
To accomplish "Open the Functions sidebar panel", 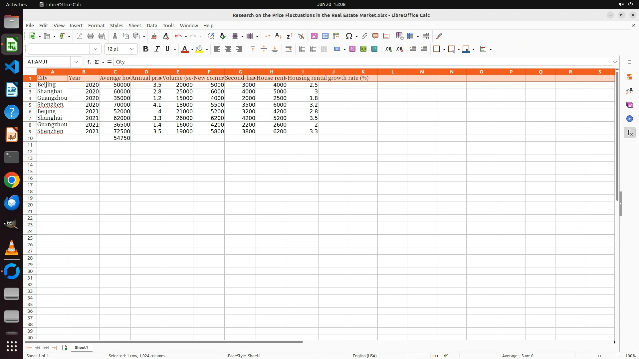I will tap(629, 133).
